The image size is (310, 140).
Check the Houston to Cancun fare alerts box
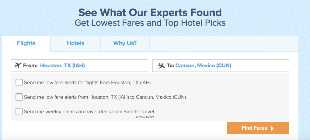click(19, 97)
